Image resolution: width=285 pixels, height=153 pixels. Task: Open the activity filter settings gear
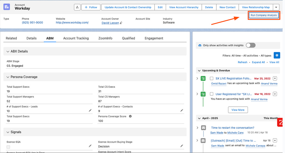(277, 55)
